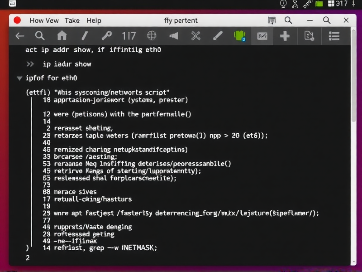The height and width of the screenshot is (272, 362).
Task: Toggle the highlighted envelope toolbar button
Action: 262,36
